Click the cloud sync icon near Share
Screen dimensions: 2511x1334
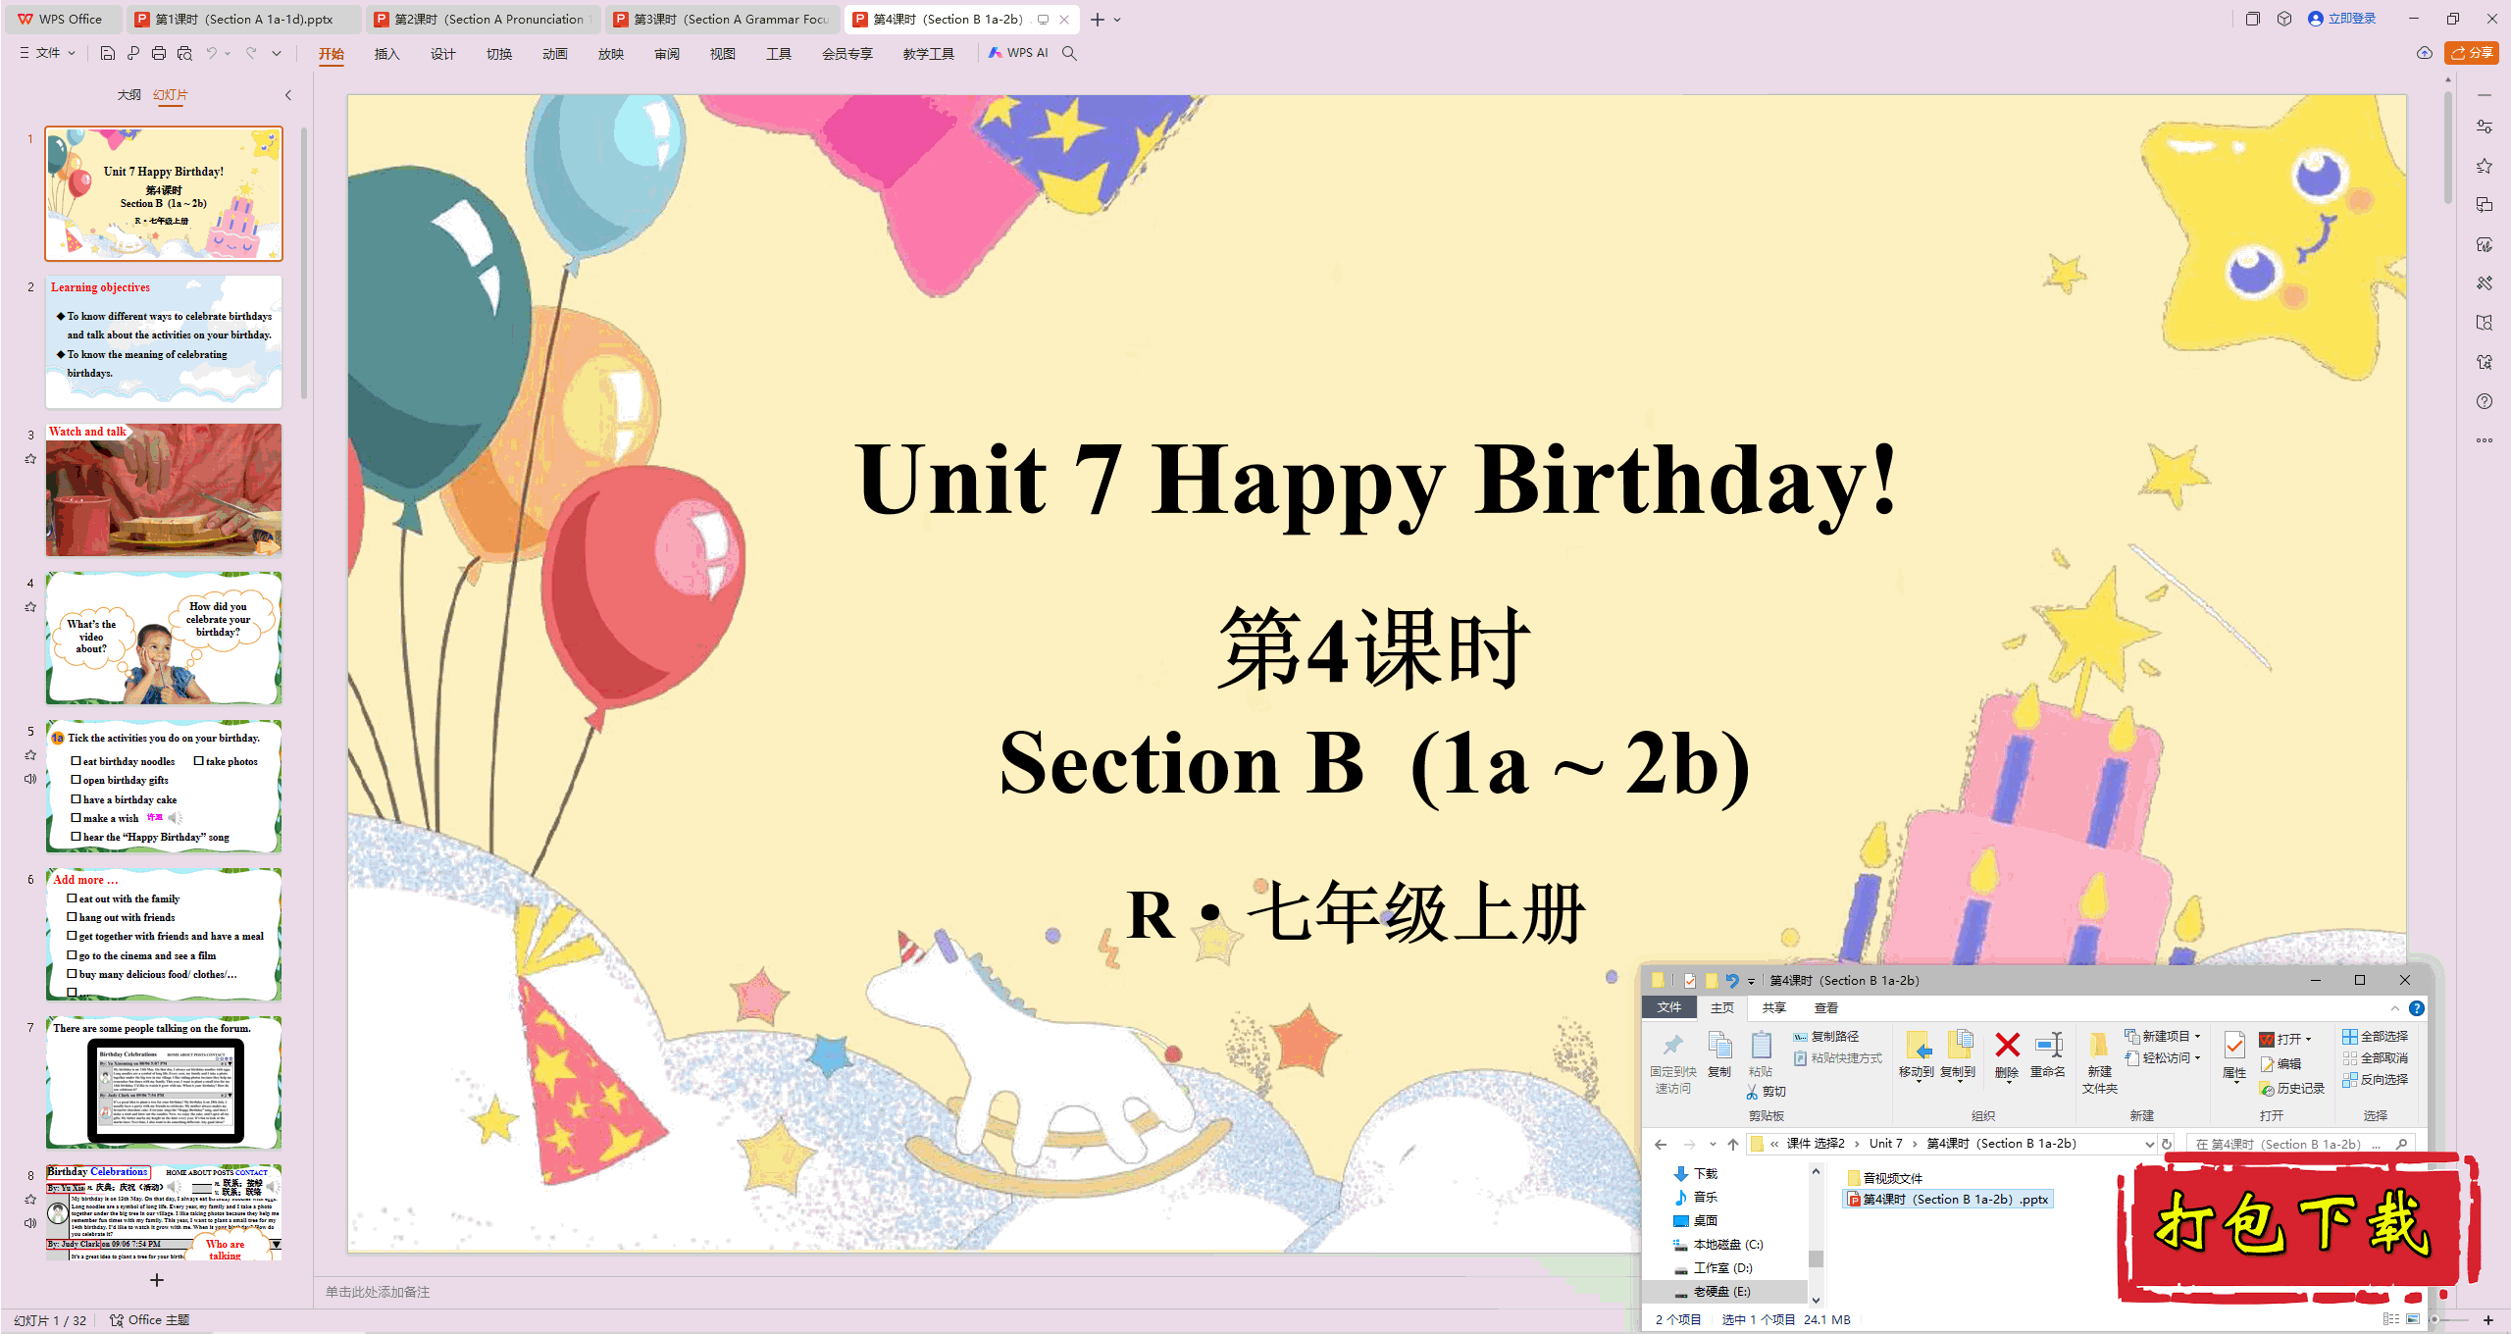coord(2424,53)
